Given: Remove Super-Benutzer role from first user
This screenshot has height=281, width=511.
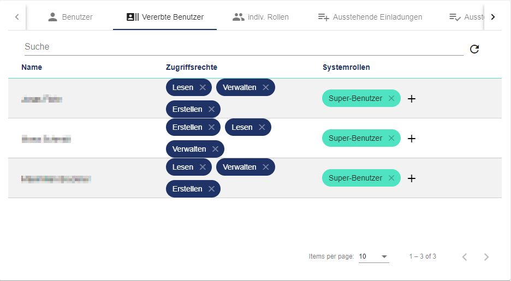Looking at the screenshot, I should [391, 98].
